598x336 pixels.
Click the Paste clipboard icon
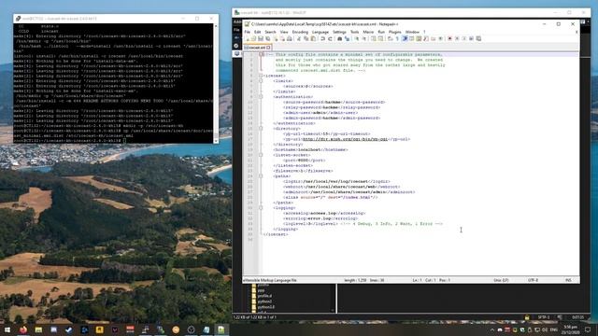pyautogui.click(x=314, y=38)
